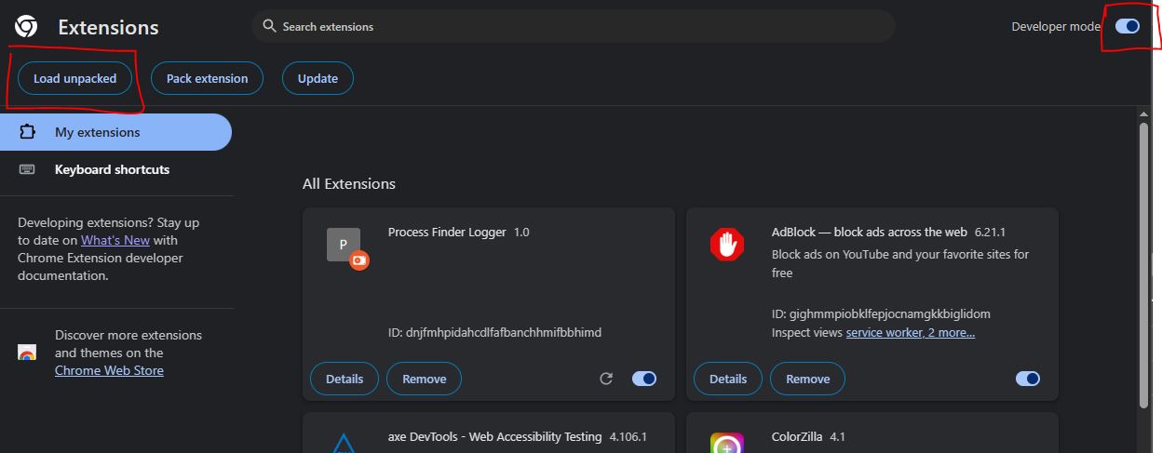The image size is (1162, 453).
Task: Disable the Process Finder Logger extension toggle
Action: click(x=644, y=379)
